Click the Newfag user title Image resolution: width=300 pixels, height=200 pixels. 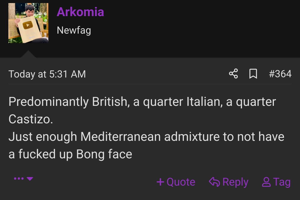click(74, 30)
